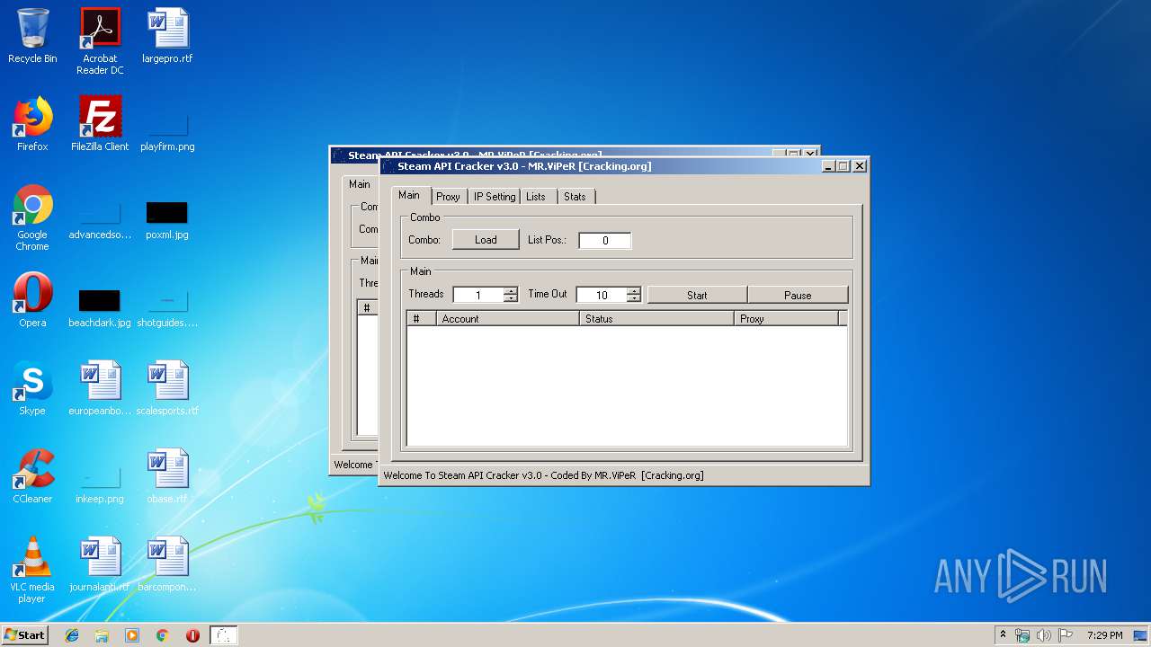
Task: Select the Main tab
Action: 409,195
